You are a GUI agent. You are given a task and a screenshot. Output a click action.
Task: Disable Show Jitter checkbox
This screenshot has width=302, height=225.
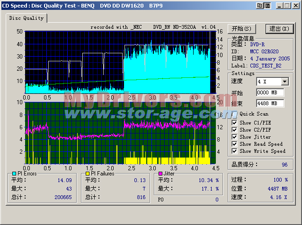(235, 137)
